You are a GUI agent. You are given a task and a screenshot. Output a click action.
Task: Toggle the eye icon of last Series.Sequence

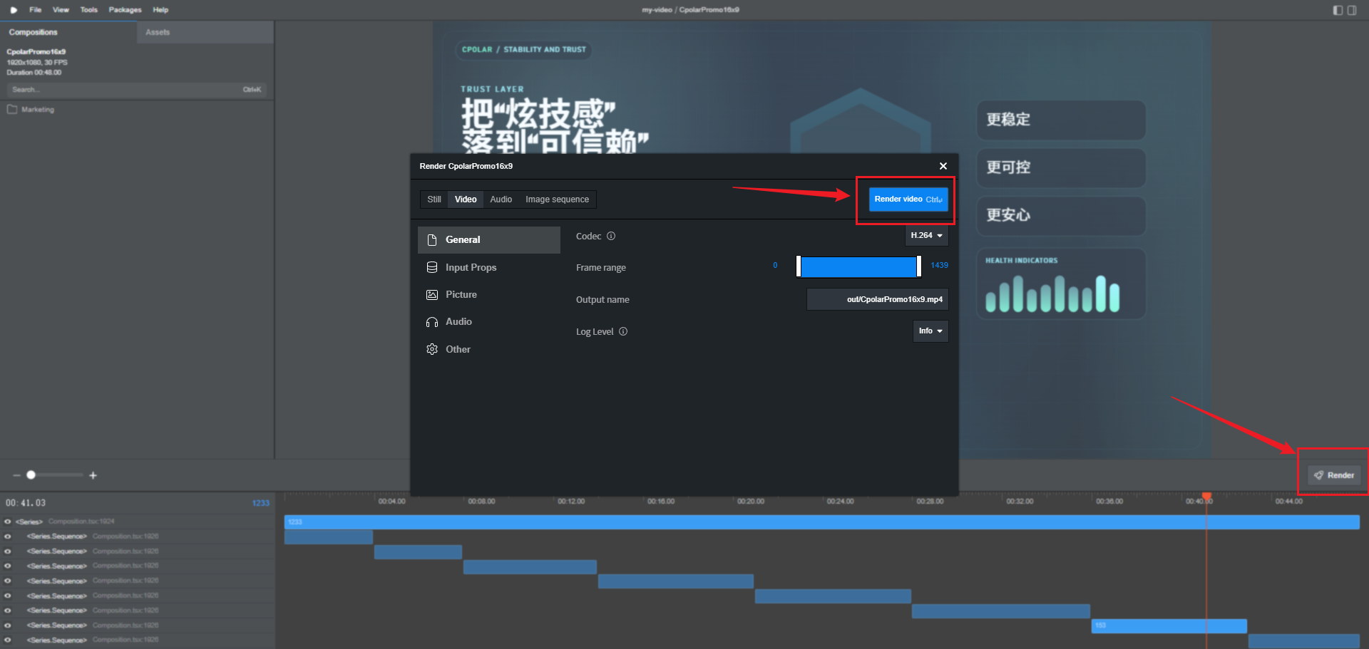(8, 640)
